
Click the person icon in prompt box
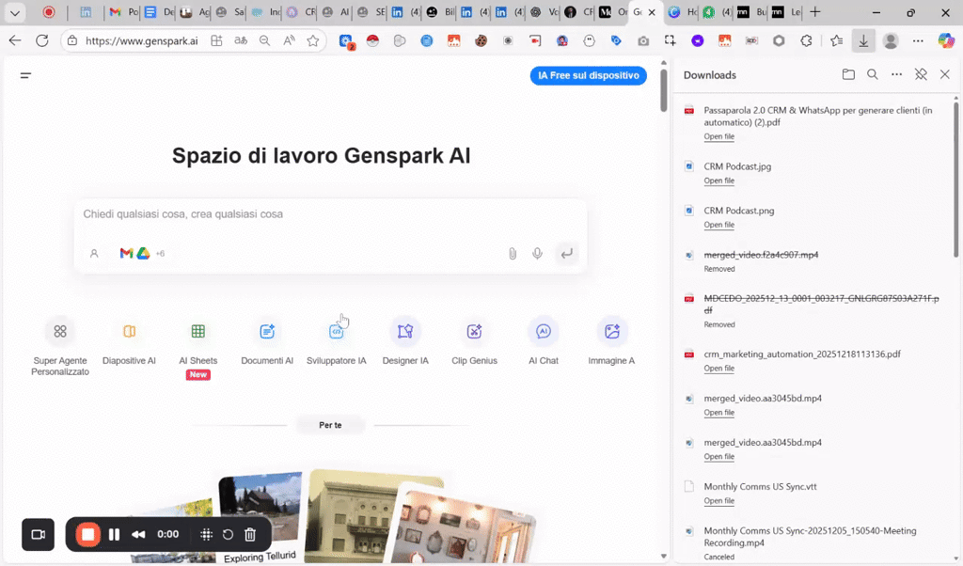94,254
